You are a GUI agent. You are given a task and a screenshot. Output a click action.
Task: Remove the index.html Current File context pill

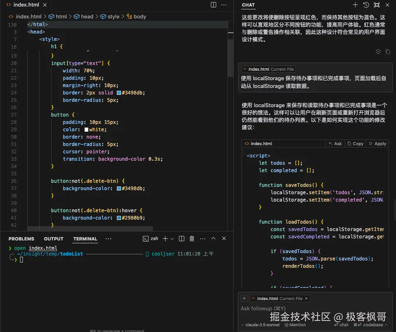coord(307,298)
